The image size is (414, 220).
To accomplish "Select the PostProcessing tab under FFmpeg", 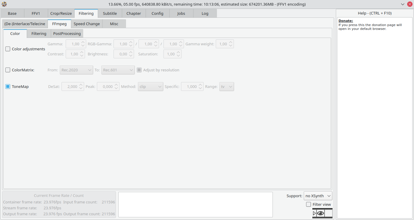I will click(67, 33).
